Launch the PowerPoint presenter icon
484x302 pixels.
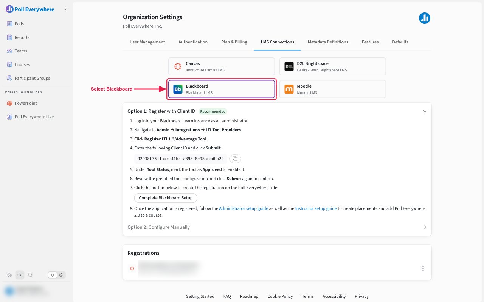tap(10, 103)
